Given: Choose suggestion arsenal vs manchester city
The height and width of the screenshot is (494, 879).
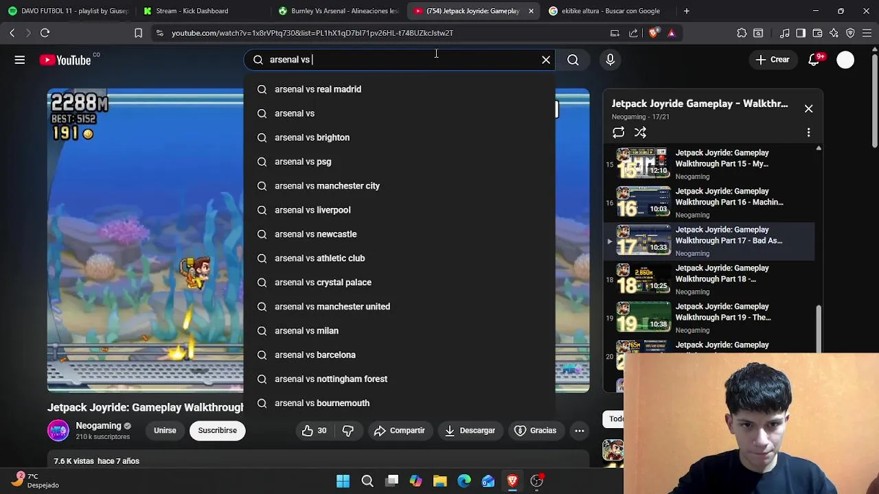Looking at the screenshot, I should point(399,186).
